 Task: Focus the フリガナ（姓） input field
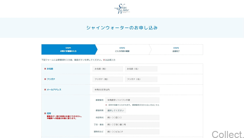(108, 79)
